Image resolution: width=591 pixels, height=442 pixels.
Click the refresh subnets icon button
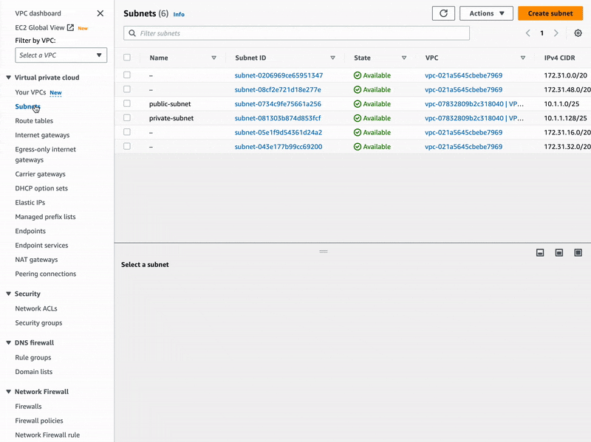coord(443,13)
